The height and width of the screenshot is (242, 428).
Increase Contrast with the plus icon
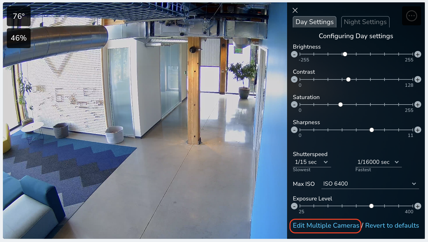click(418, 79)
